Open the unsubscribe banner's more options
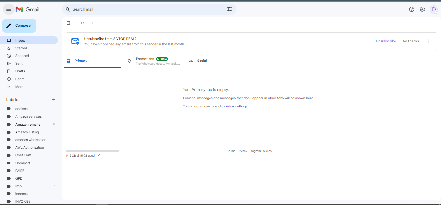The image size is (441, 205). pos(428,41)
